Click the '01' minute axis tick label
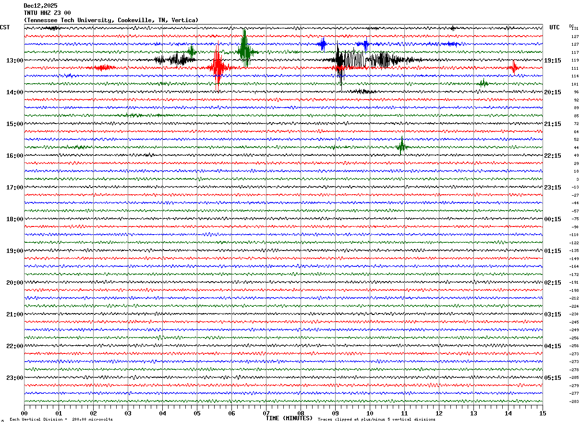The image size is (581, 426). point(59,413)
